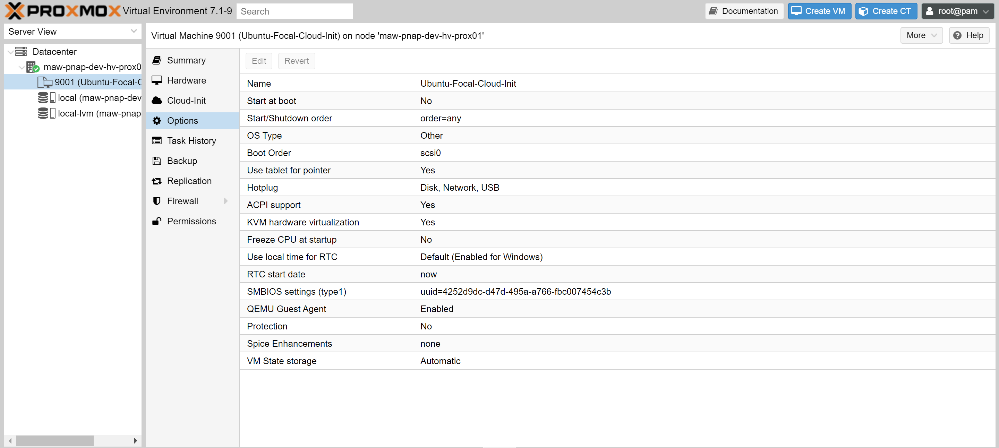
Task: Open the Summary panel icon
Action: click(x=157, y=60)
